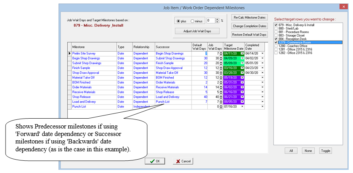
Task: Check the 880 - Steril/Lab checkbox
Action: tap(276, 28)
